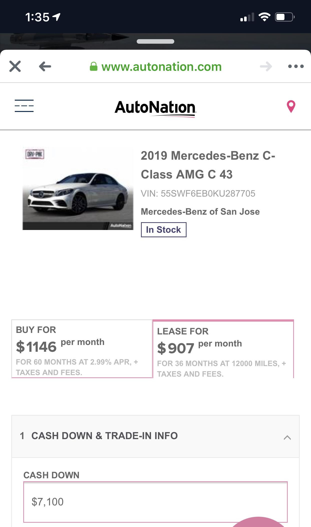Screen dimensions: 311x527
Task: Tap the gray sheet drag handle
Action: 155,41
